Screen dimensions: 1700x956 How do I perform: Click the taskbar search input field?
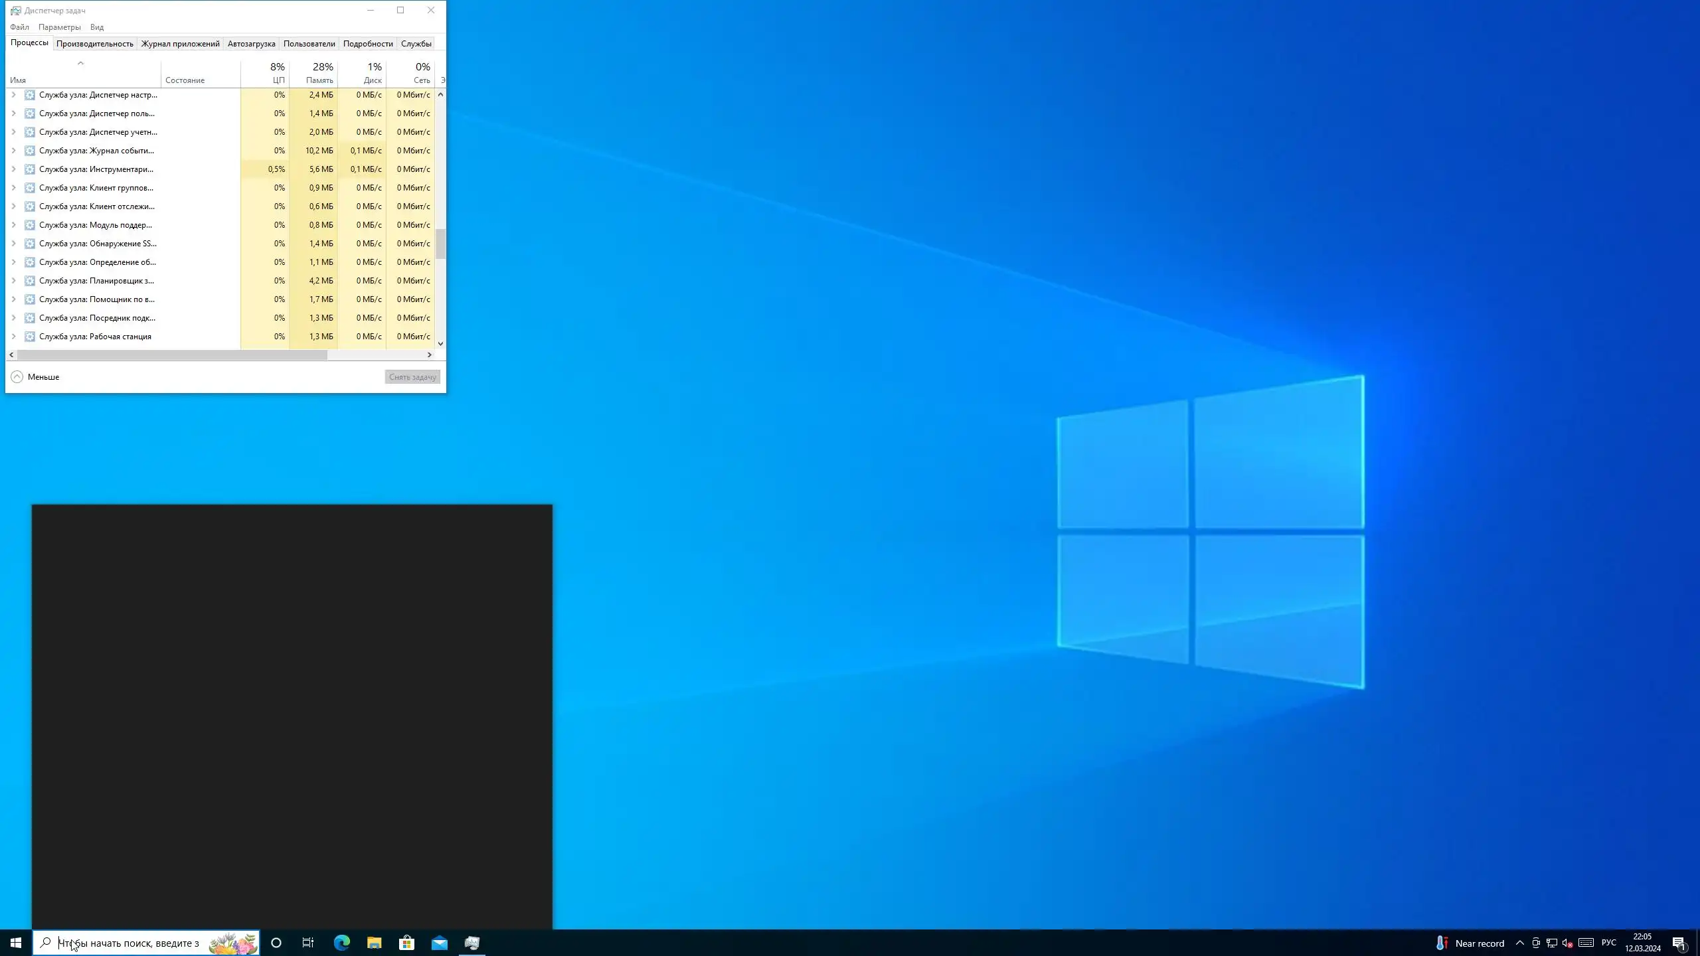coord(133,943)
